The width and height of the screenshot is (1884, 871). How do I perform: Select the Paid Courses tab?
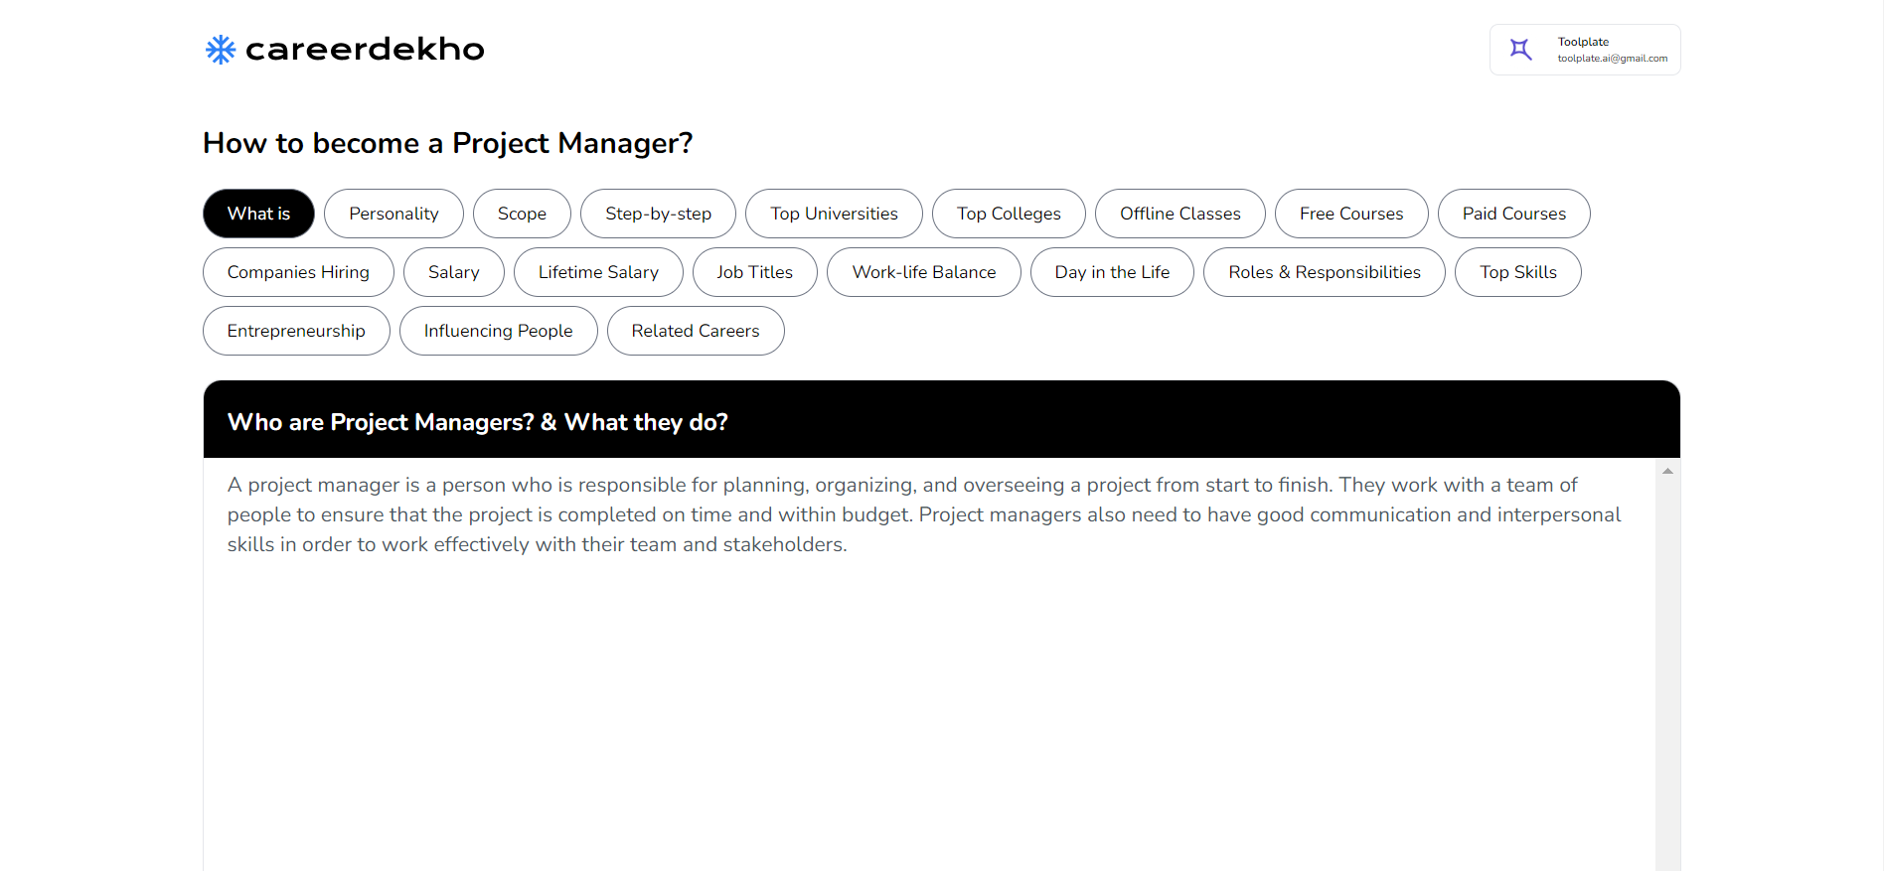click(x=1514, y=214)
